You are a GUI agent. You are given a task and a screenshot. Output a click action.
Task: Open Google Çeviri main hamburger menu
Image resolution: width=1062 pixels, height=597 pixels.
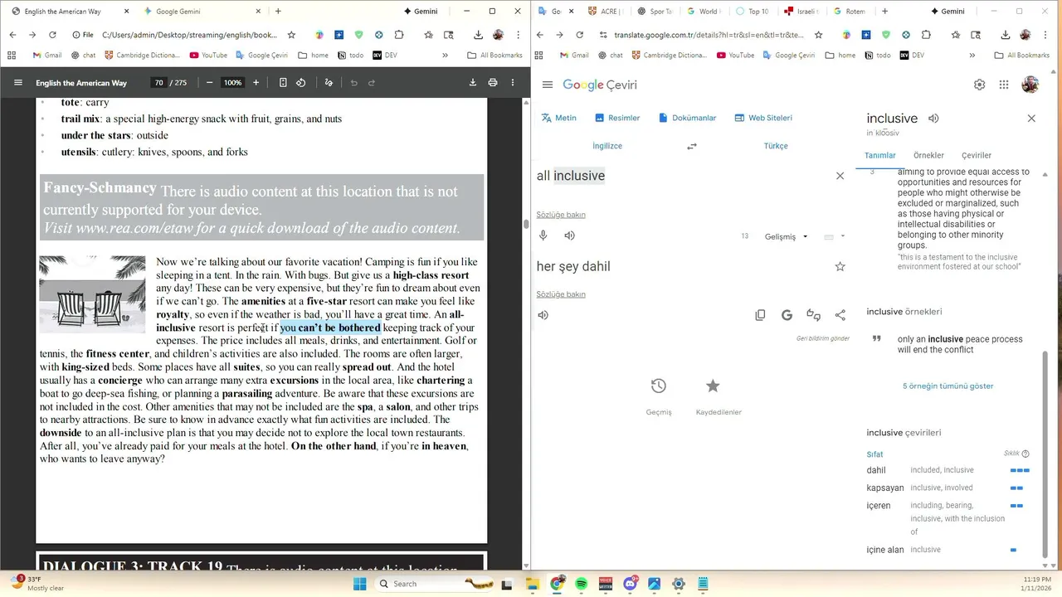click(547, 85)
